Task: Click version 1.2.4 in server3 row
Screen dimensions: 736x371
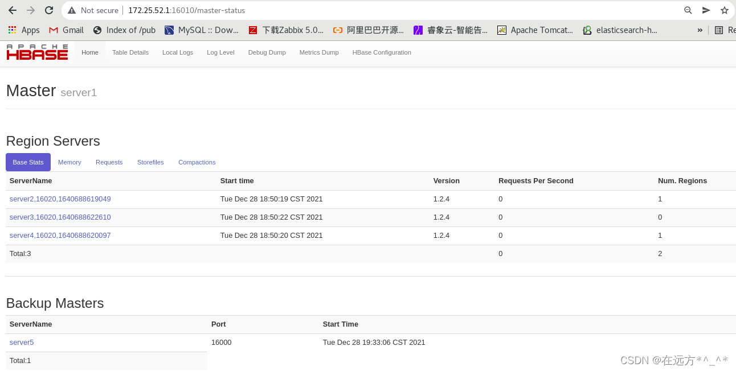Action: [x=441, y=217]
